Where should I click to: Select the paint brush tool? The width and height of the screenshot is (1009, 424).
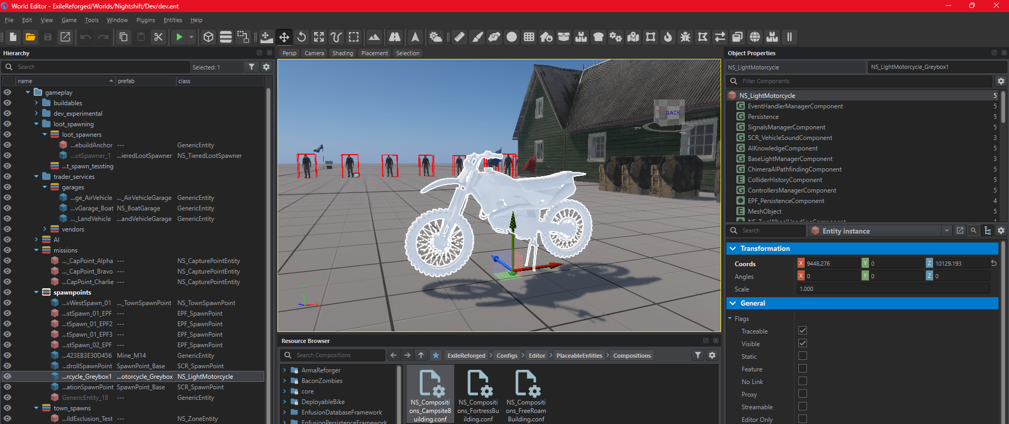pos(477,37)
